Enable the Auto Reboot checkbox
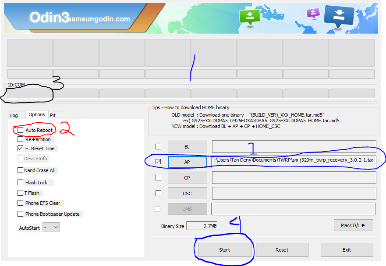The height and width of the screenshot is (266, 386). (21, 130)
